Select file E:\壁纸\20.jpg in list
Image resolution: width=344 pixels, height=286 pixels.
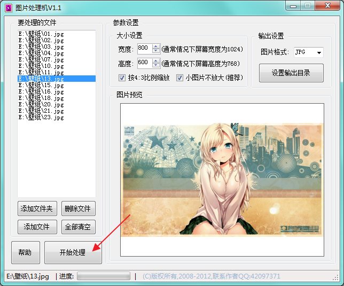[57, 104]
